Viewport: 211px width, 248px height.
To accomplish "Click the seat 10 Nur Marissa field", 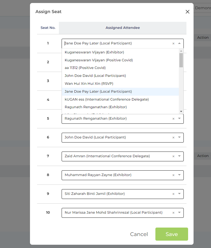I will (123, 213).
